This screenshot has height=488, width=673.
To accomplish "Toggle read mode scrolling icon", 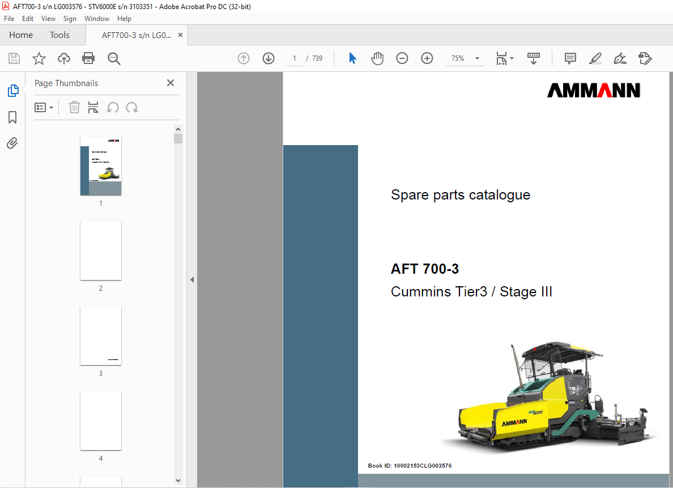I will click(534, 58).
